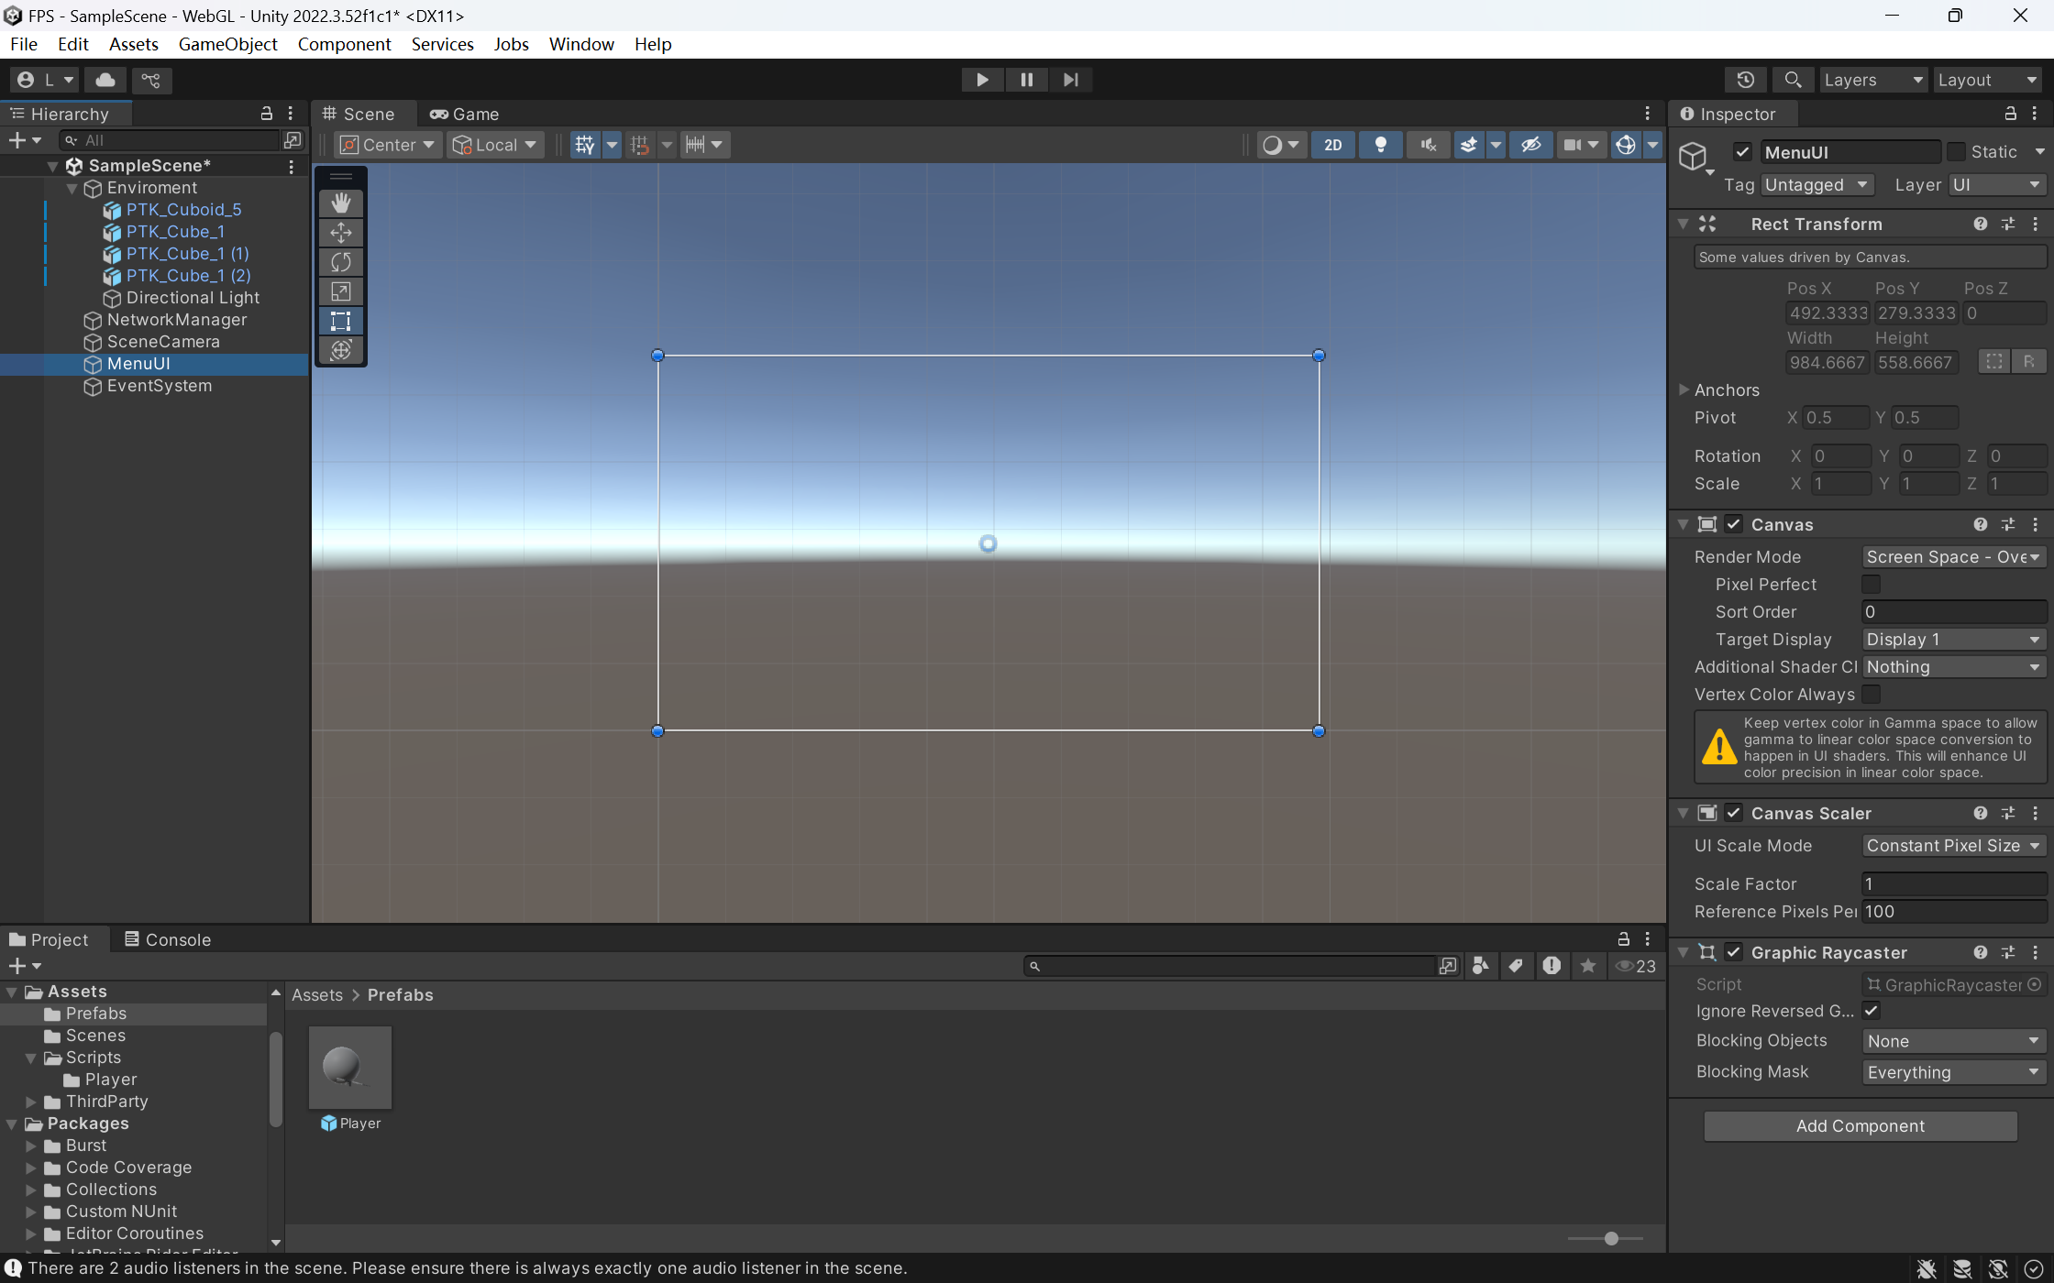Viewport: 2054px width, 1283px height.
Task: Select the Scale tool
Action: coord(341,291)
